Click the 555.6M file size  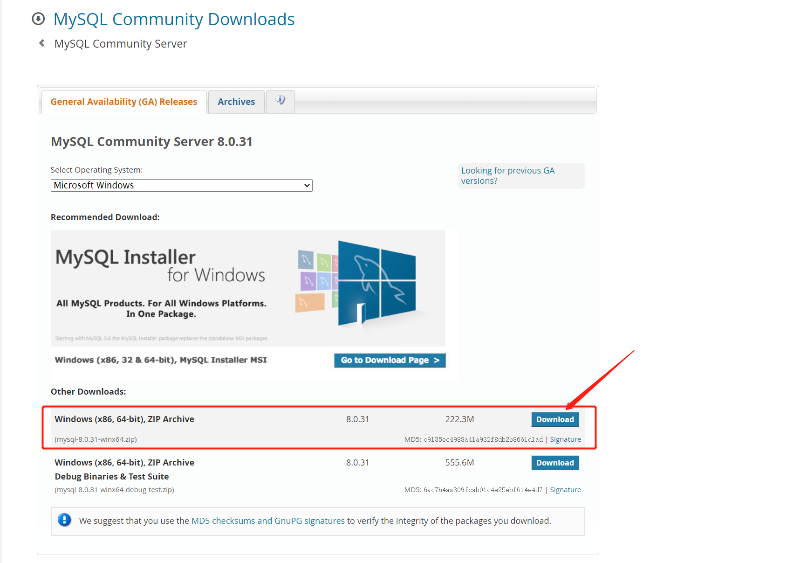459,463
